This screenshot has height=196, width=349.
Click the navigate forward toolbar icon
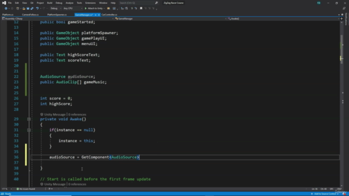pyautogui.click(x=12, y=9)
